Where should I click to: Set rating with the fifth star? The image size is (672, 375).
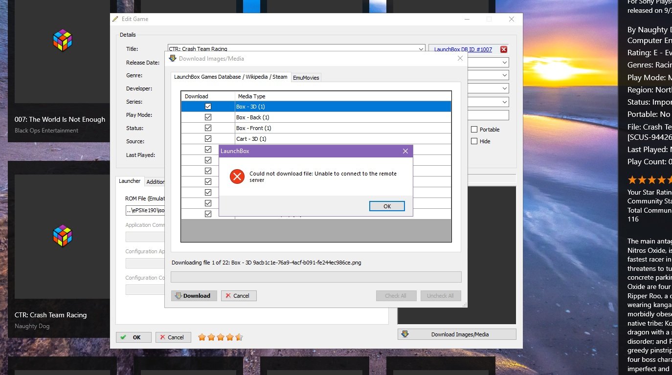[239, 337]
